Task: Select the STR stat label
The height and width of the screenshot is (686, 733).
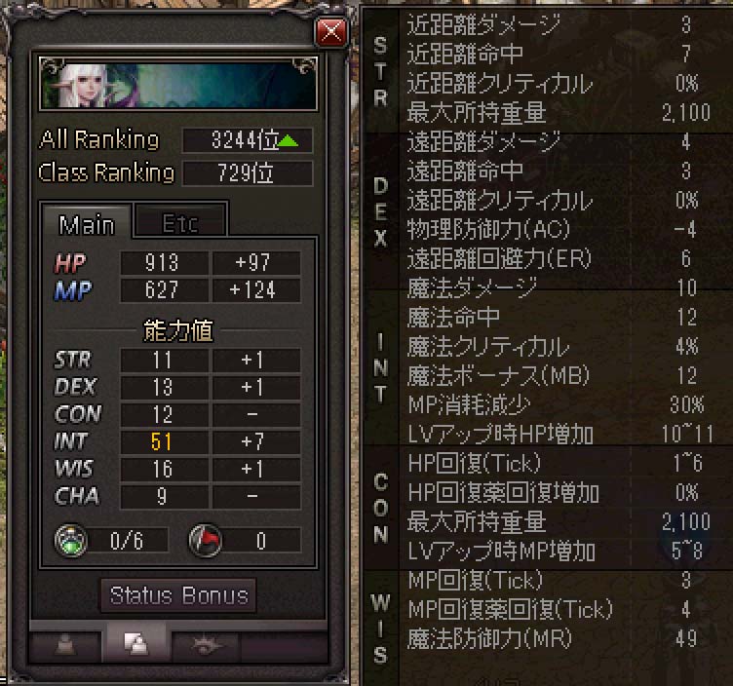Action: point(73,360)
